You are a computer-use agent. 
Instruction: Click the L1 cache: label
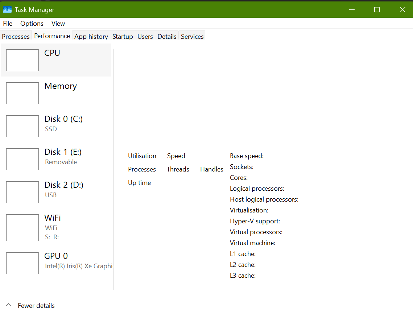[243, 254]
